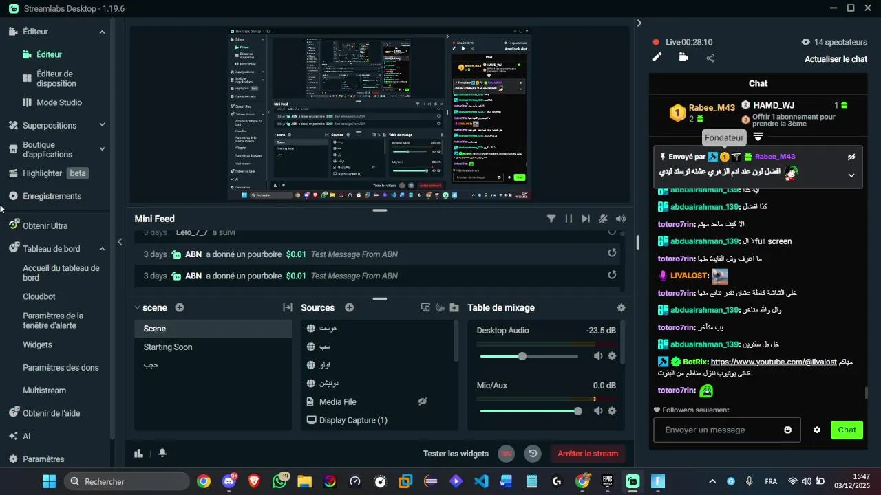This screenshot has height=495, width=881.
Task: Open the livalost YouTube link in chat
Action: coord(774,362)
